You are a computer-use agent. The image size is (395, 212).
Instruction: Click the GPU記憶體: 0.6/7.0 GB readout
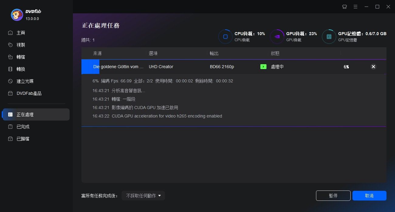(362, 34)
